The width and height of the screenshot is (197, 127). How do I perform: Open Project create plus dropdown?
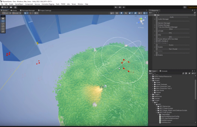click(150, 73)
